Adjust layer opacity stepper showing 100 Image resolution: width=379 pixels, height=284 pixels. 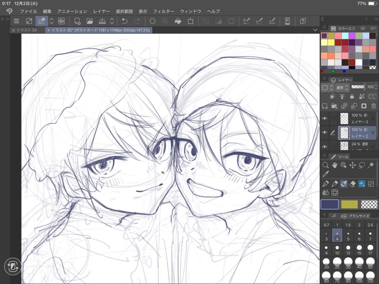[375, 87]
